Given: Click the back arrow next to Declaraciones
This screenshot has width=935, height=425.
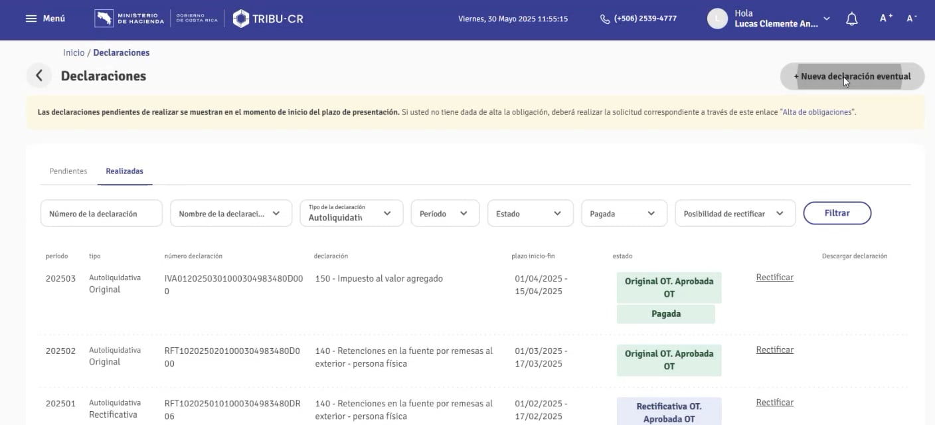Looking at the screenshot, I should [x=39, y=75].
